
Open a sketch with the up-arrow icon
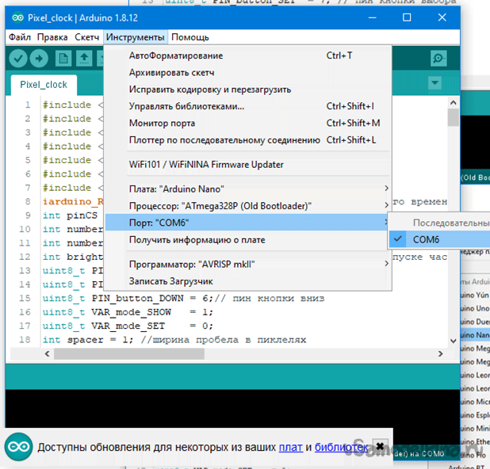[84, 59]
